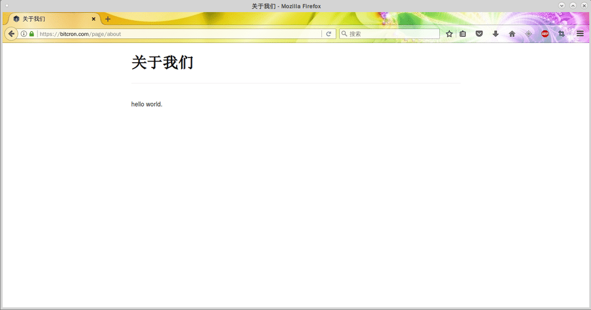Screen dimensions: 591x310
Task: Open the Adblock Plus ABP icon
Action: (x=545, y=34)
